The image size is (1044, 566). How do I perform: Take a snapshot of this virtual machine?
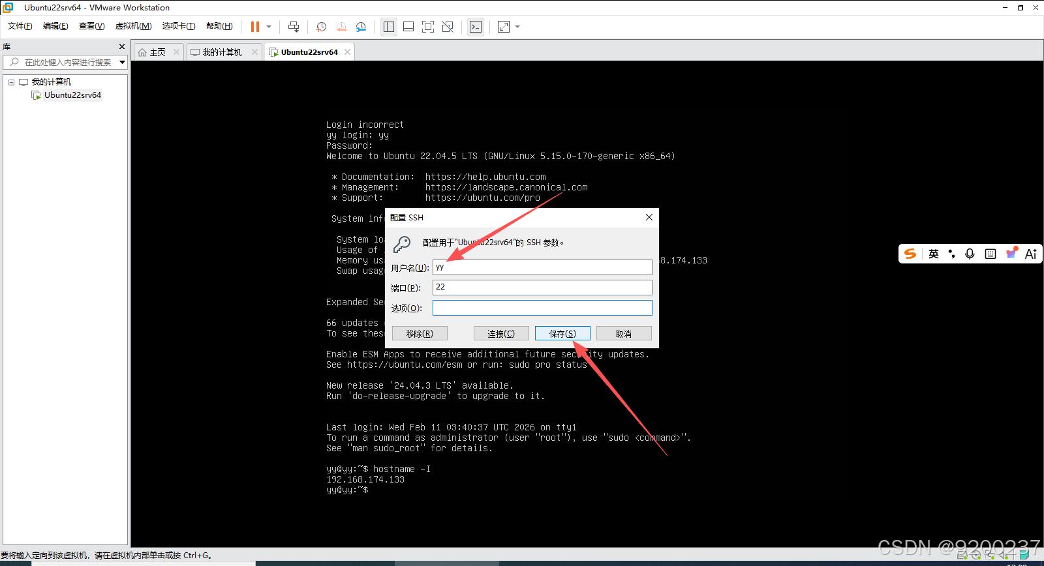click(x=322, y=27)
